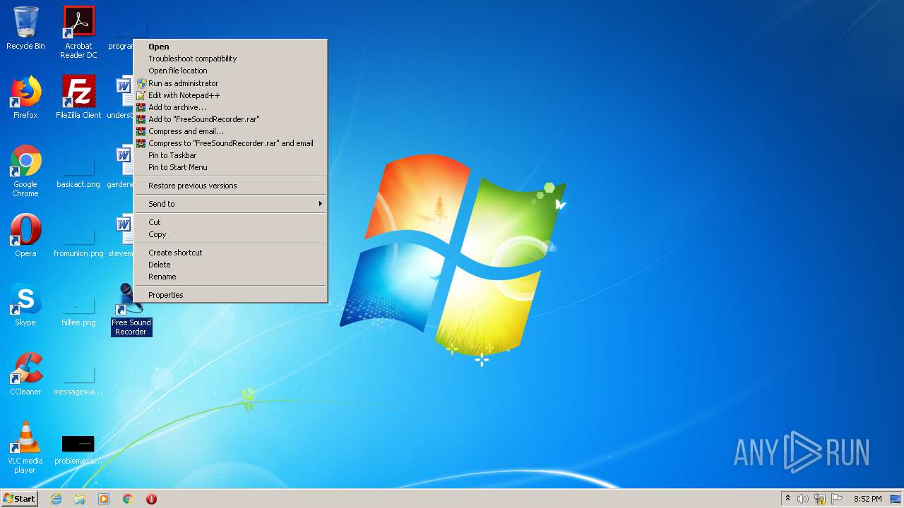Choose Compress to "FreeSoundRecorder.rar" and email

pyautogui.click(x=230, y=143)
